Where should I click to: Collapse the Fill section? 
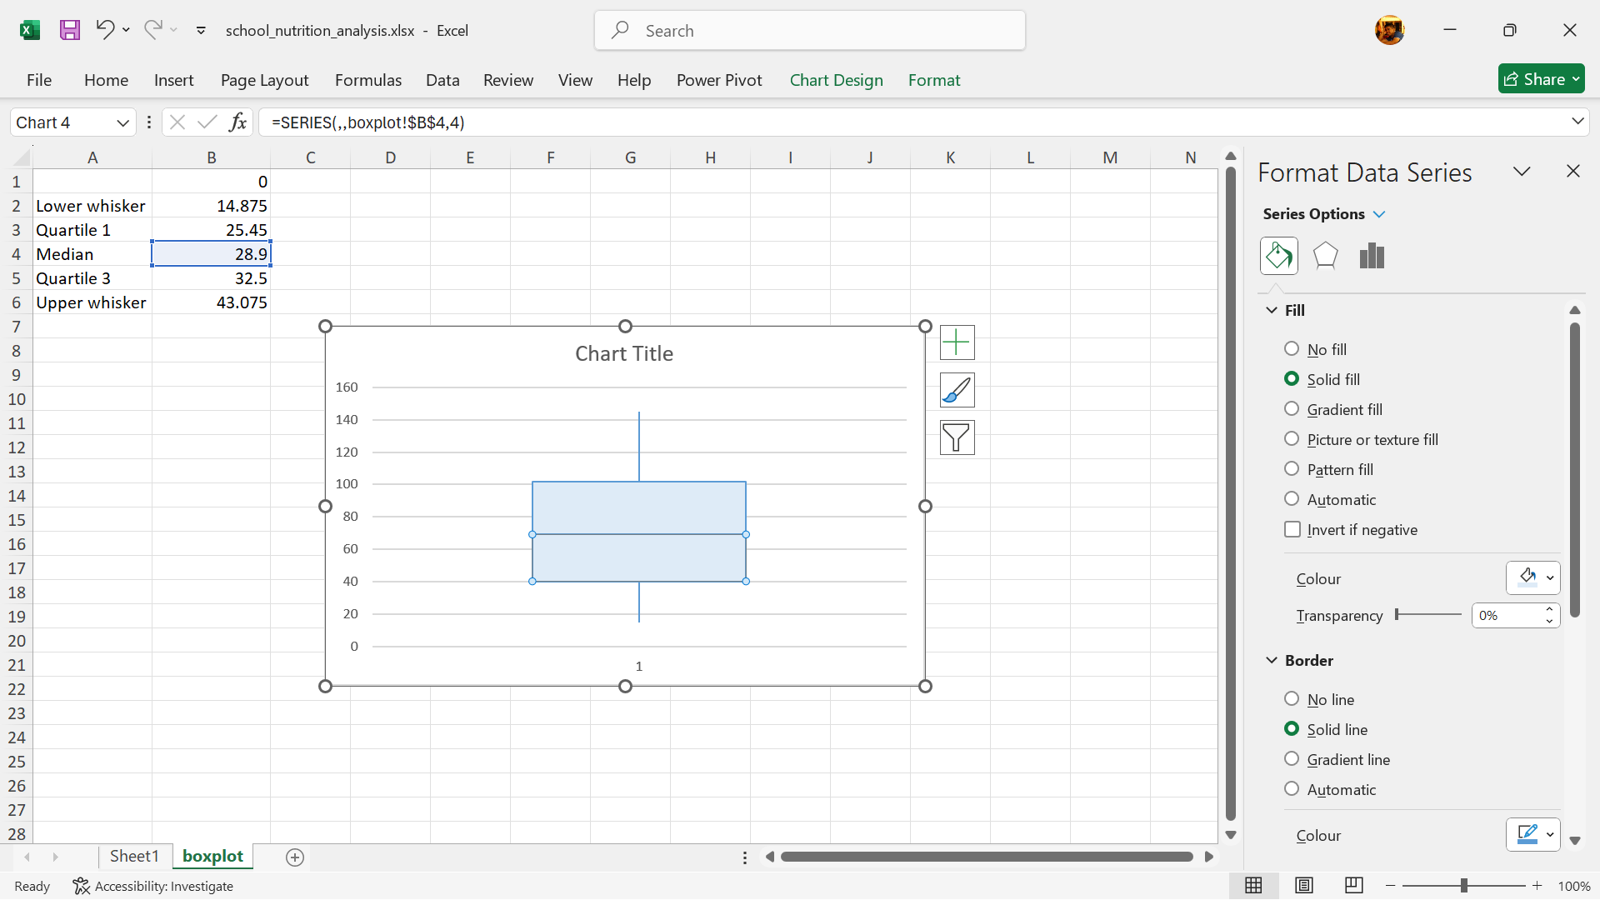tap(1272, 310)
